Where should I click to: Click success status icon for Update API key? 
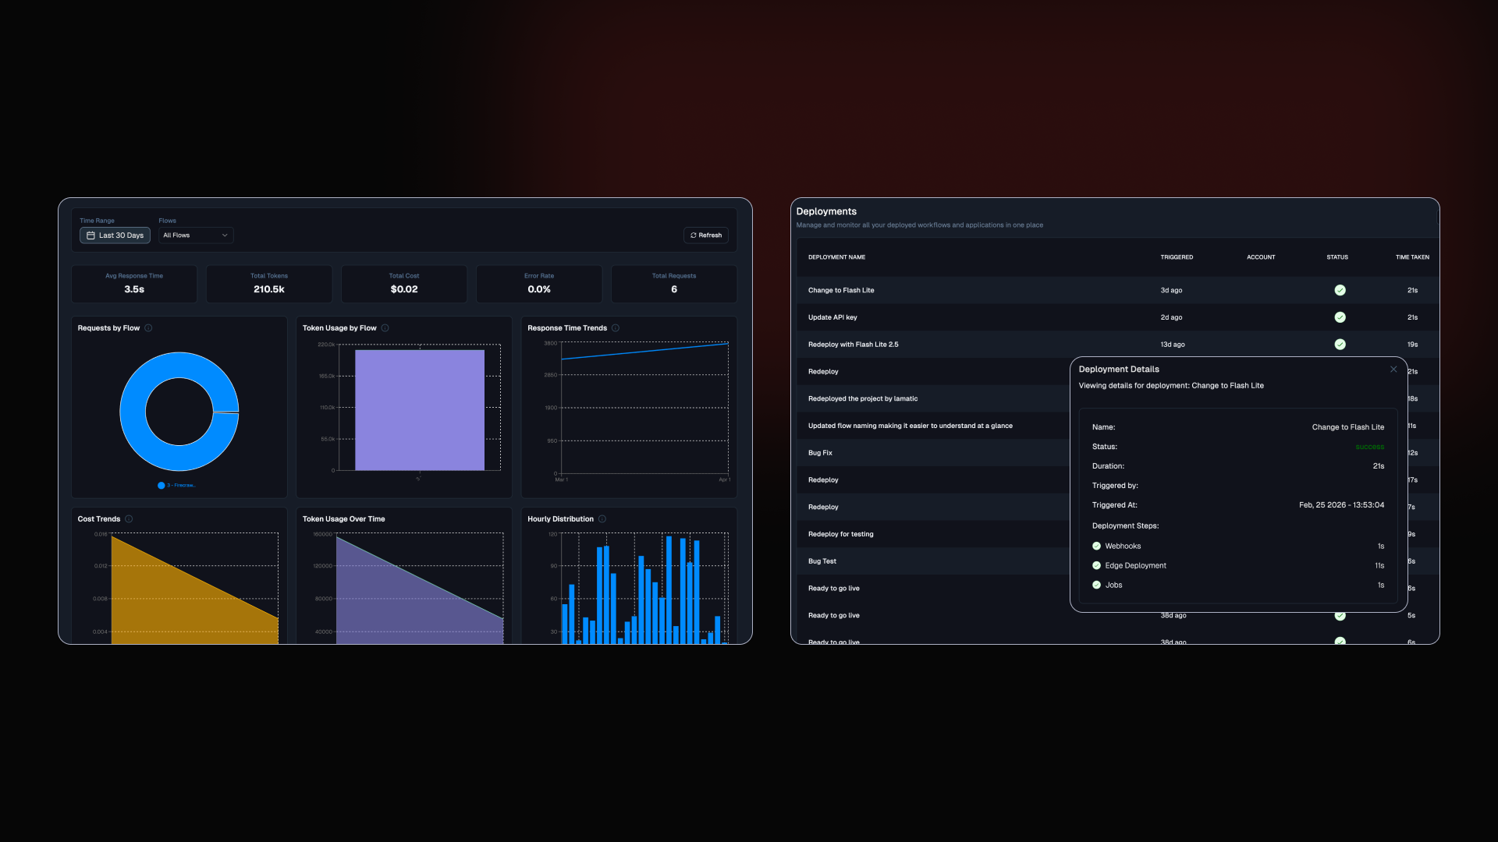(1340, 317)
